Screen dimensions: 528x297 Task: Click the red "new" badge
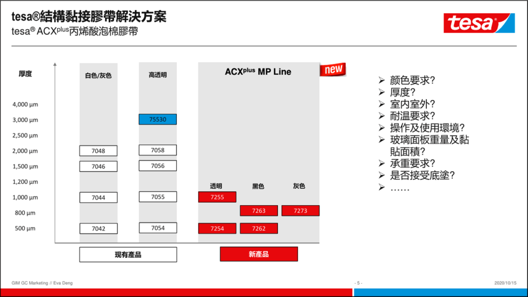333,69
